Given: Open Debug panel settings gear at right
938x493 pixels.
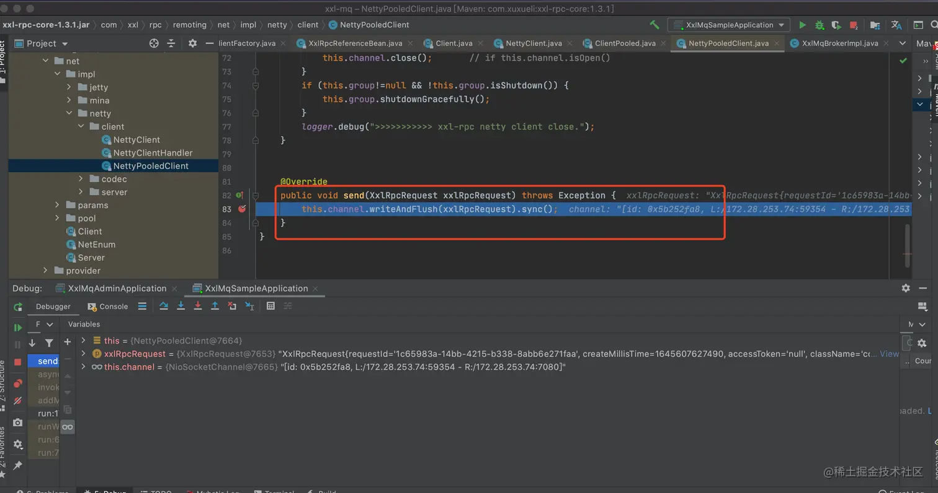Looking at the screenshot, I should click(906, 288).
